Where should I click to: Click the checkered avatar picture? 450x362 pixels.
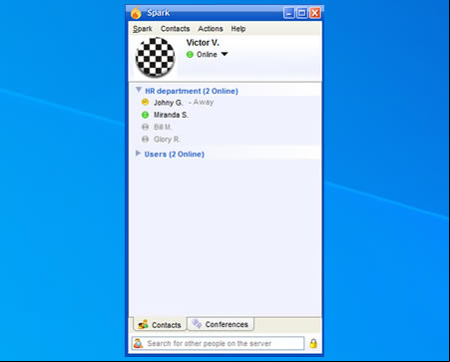click(x=155, y=57)
